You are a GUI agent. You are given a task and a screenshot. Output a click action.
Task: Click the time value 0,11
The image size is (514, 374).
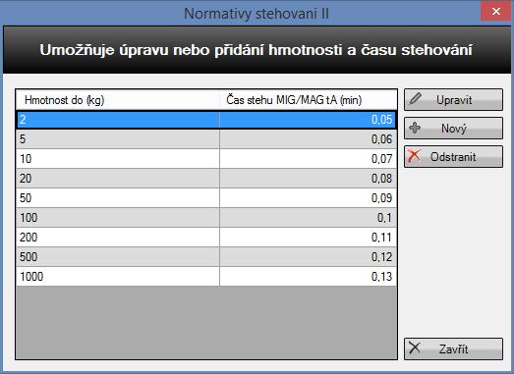(x=382, y=238)
